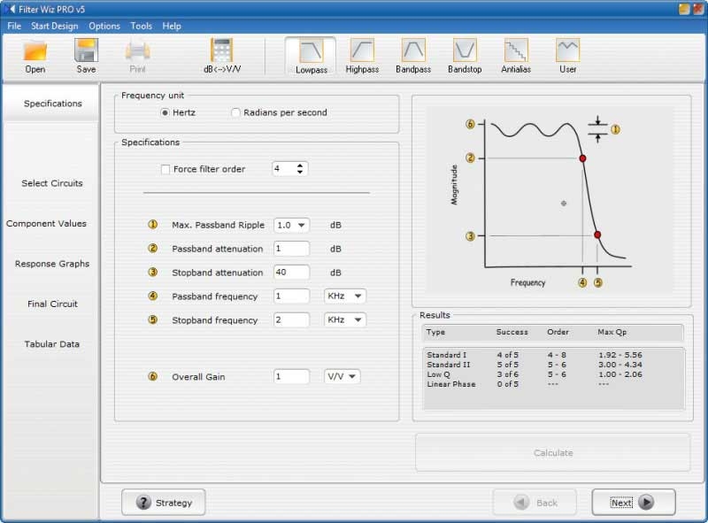Screen dimensions: 708x523
Task: Open the File menu
Action: coord(14,27)
